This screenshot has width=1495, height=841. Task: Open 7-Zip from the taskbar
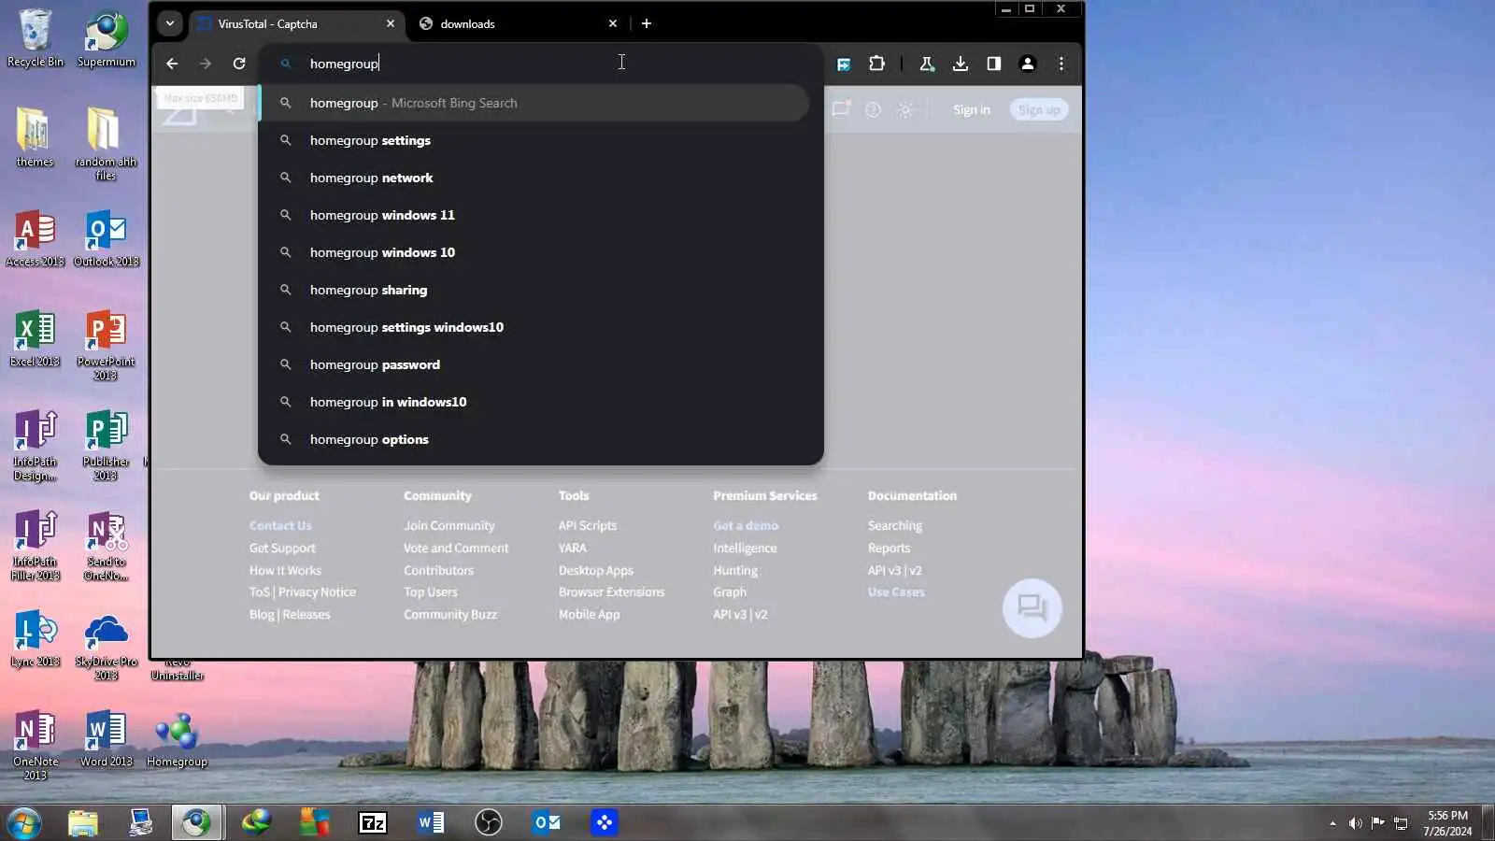pyautogui.click(x=373, y=823)
